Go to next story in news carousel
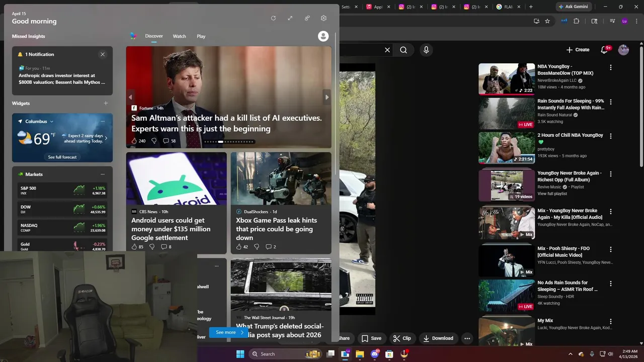The height and width of the screenshot is (362, 644). point(327,98)
